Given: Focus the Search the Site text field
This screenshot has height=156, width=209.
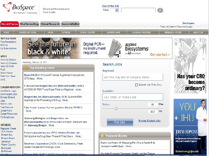Looking at the screenshot, I should pyautogui.click(x=138, y=10).
